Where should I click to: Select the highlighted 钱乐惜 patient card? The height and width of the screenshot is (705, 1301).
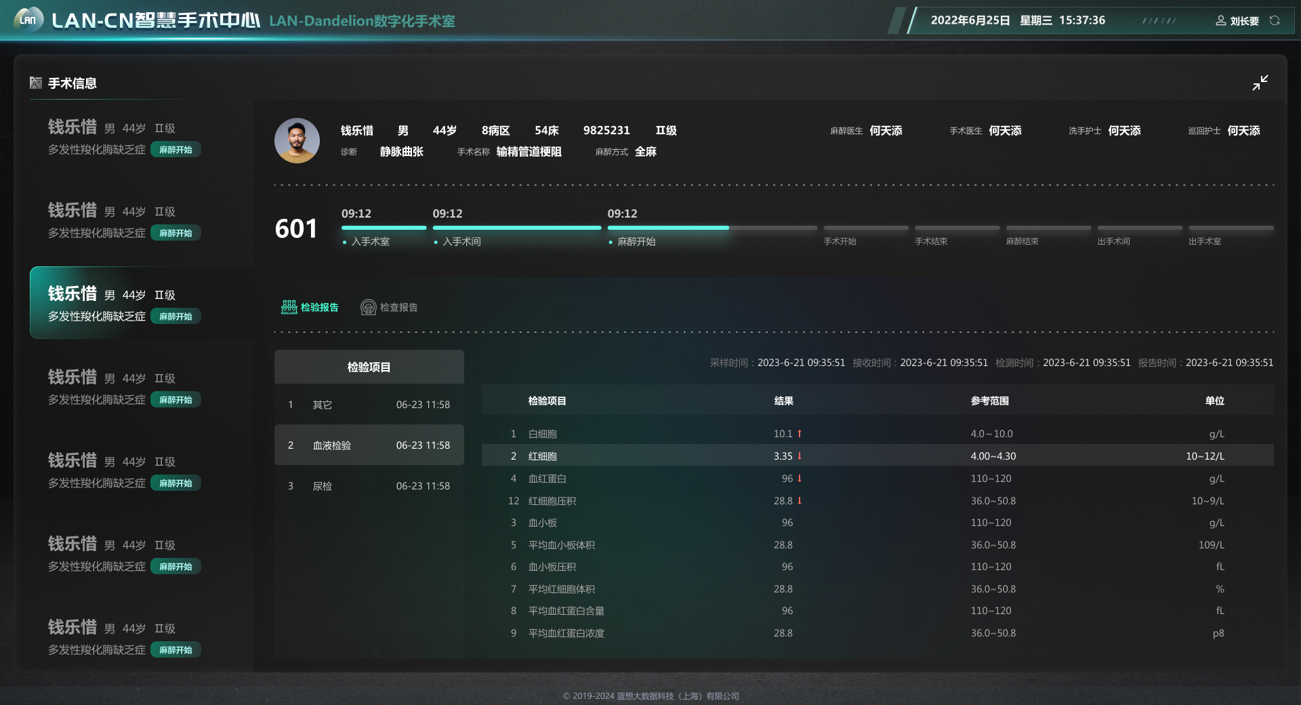141,303
